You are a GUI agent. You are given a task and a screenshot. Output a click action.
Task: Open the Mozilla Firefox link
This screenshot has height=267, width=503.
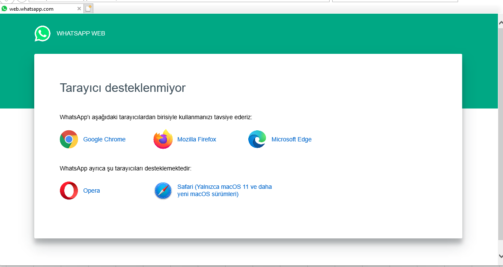196,139
